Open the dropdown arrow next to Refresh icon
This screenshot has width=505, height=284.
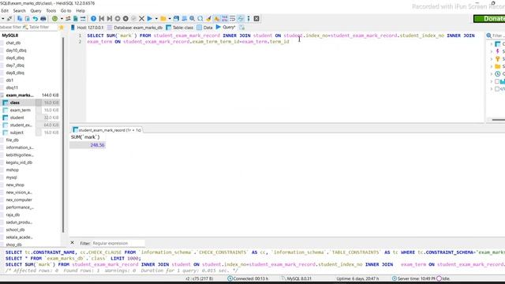point(62,19)
